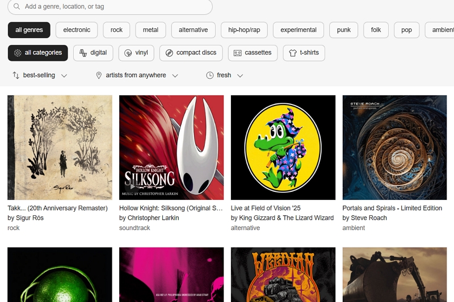
Task: Play the Silksong album preview
Action: point(132,187)
